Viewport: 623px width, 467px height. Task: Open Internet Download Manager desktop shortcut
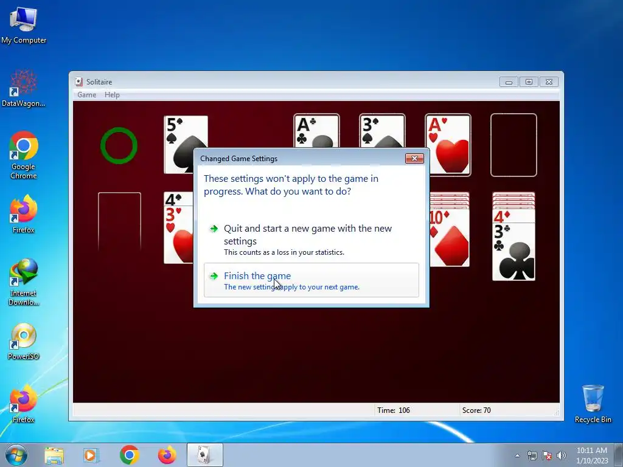[x=24, y=282]
